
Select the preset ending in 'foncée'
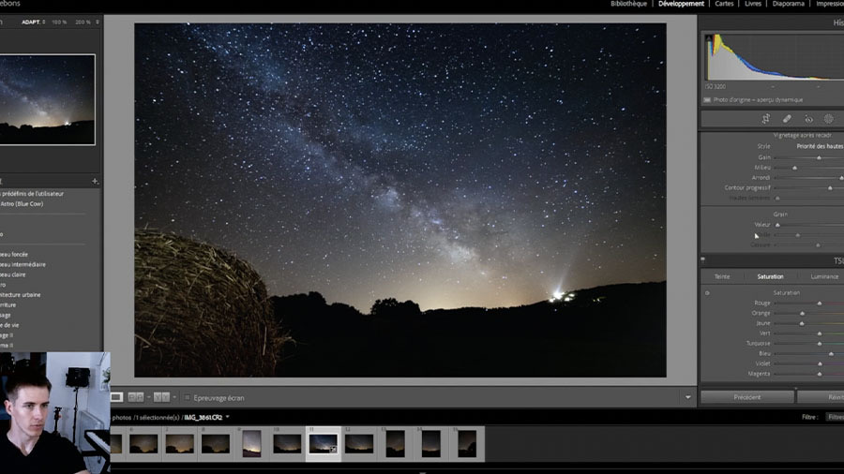[x=14, y=254]
